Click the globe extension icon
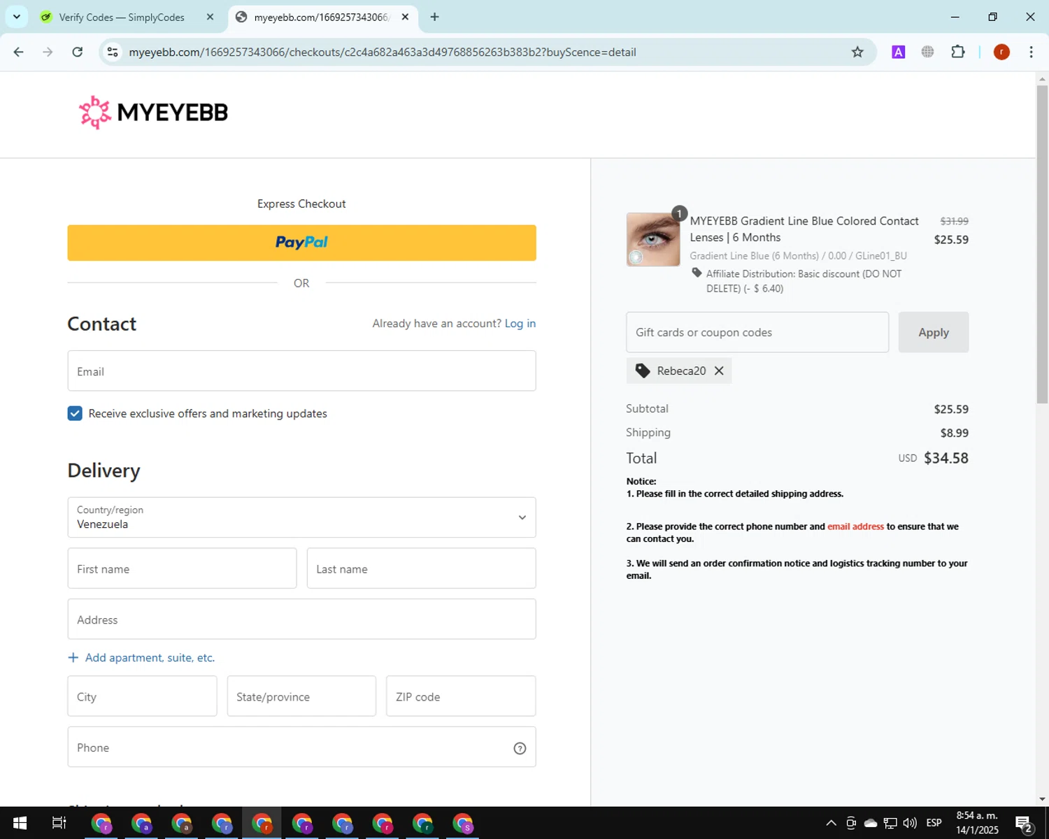Image resolution: width=1049 pixels, height=839 pixels. pos(928,52)
